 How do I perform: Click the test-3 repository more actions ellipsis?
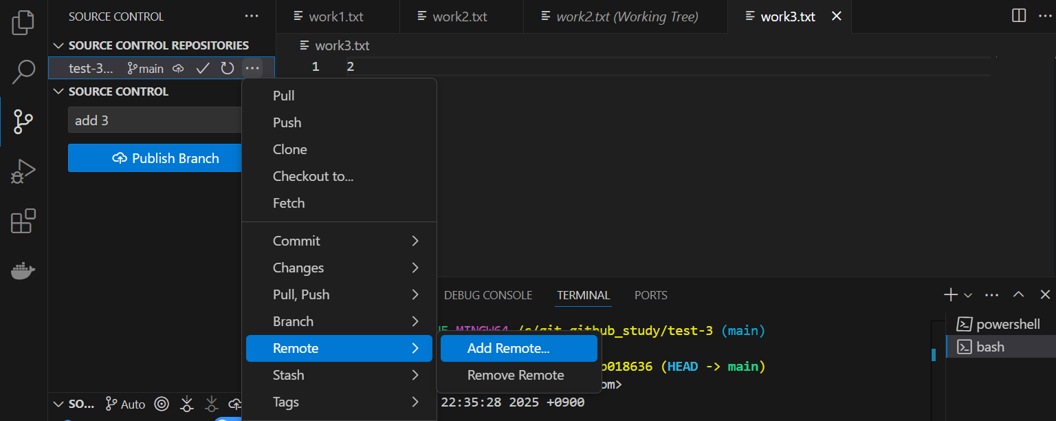(x=252, y=68)
